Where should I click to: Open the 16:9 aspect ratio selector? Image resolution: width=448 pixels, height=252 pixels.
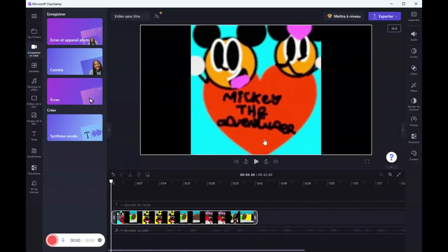394,28
